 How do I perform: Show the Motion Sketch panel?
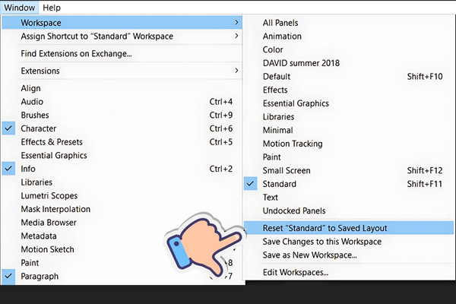(122, 249)
